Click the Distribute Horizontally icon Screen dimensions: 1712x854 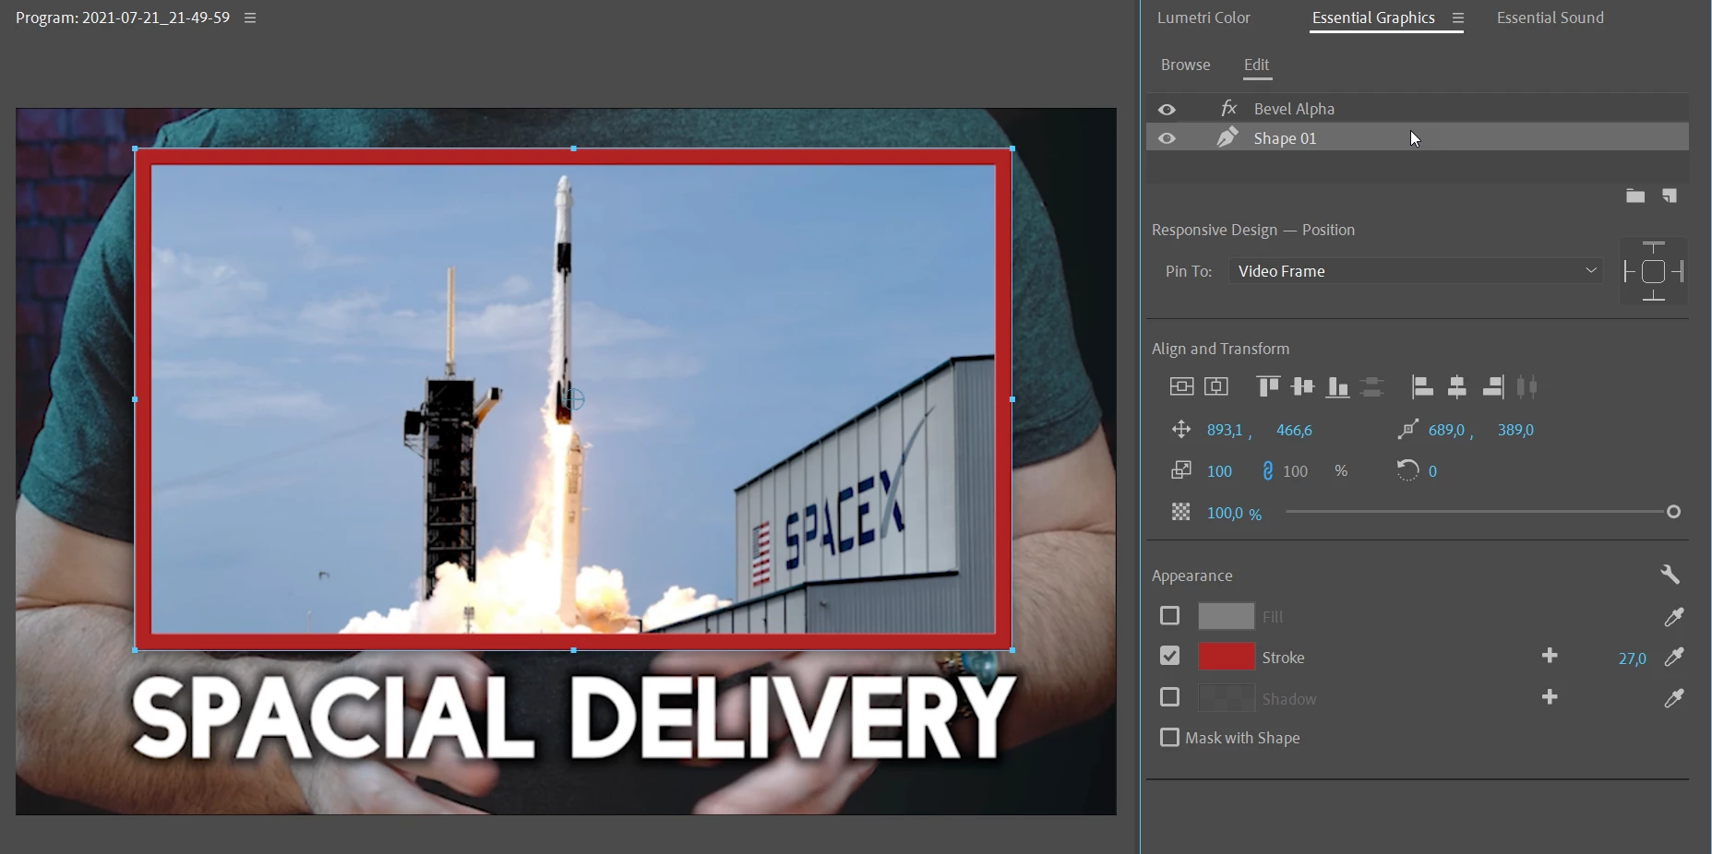(x=1527, y=386)
